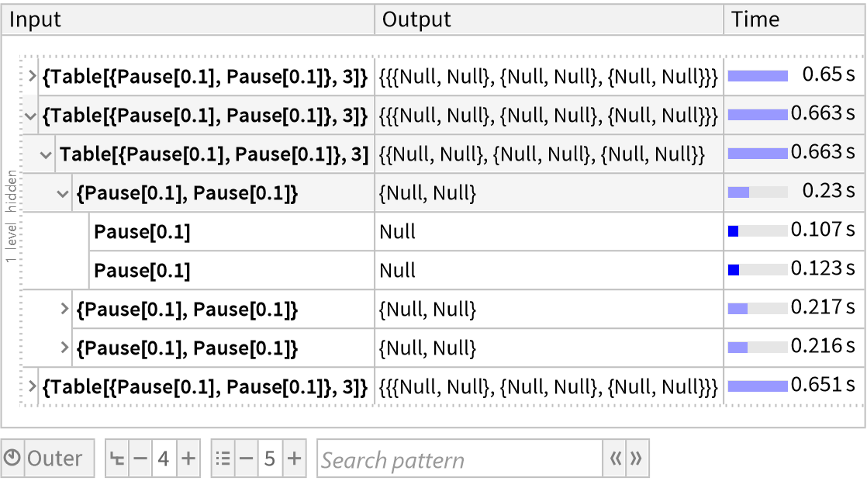Click the tree depth level icon
Screen dimensions: 867x481
[118, 459]
